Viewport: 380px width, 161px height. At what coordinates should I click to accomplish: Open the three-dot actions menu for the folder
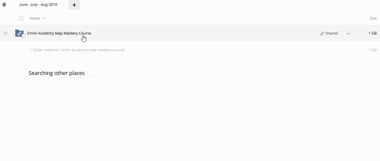coord(349,33)
